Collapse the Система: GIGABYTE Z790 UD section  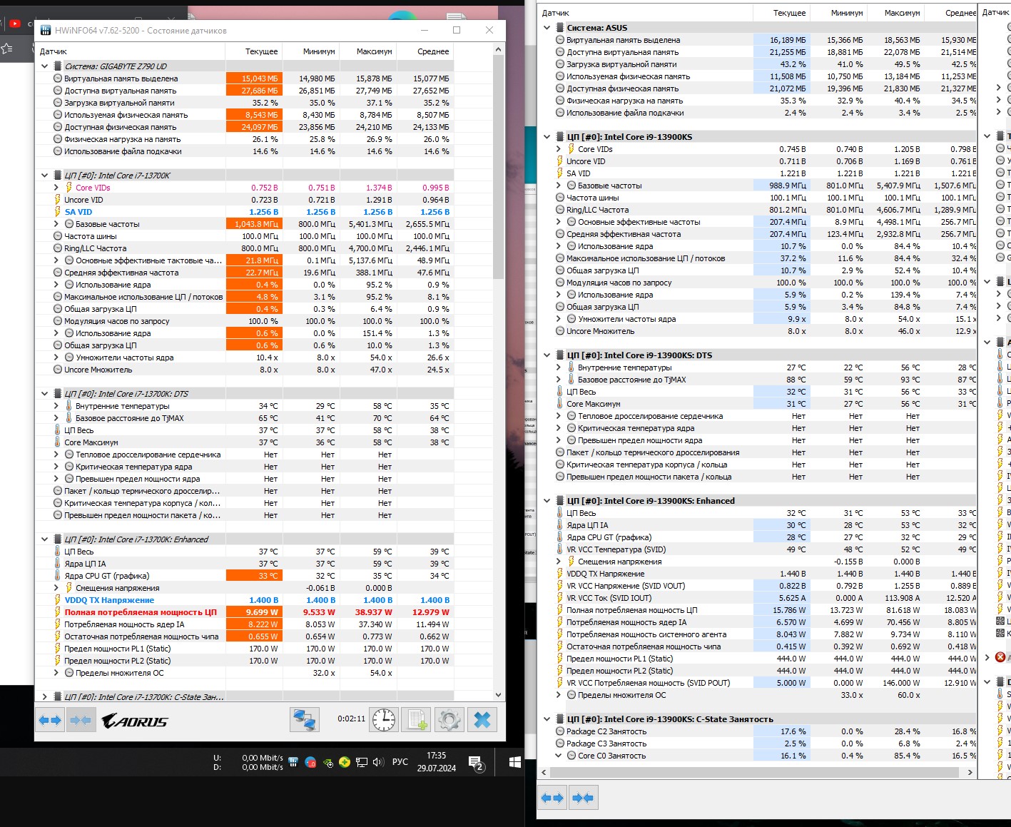click(44, 66)
